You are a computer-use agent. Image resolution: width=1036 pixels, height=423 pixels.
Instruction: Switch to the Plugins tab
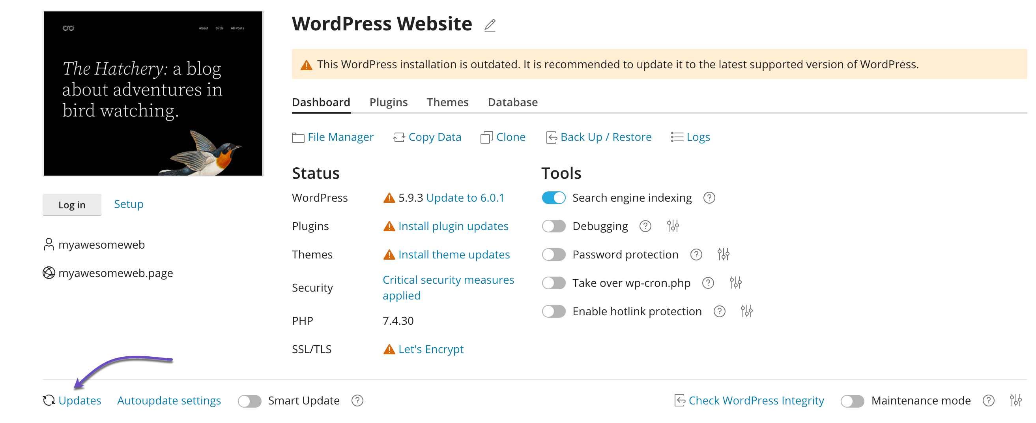tap(388, 102)
